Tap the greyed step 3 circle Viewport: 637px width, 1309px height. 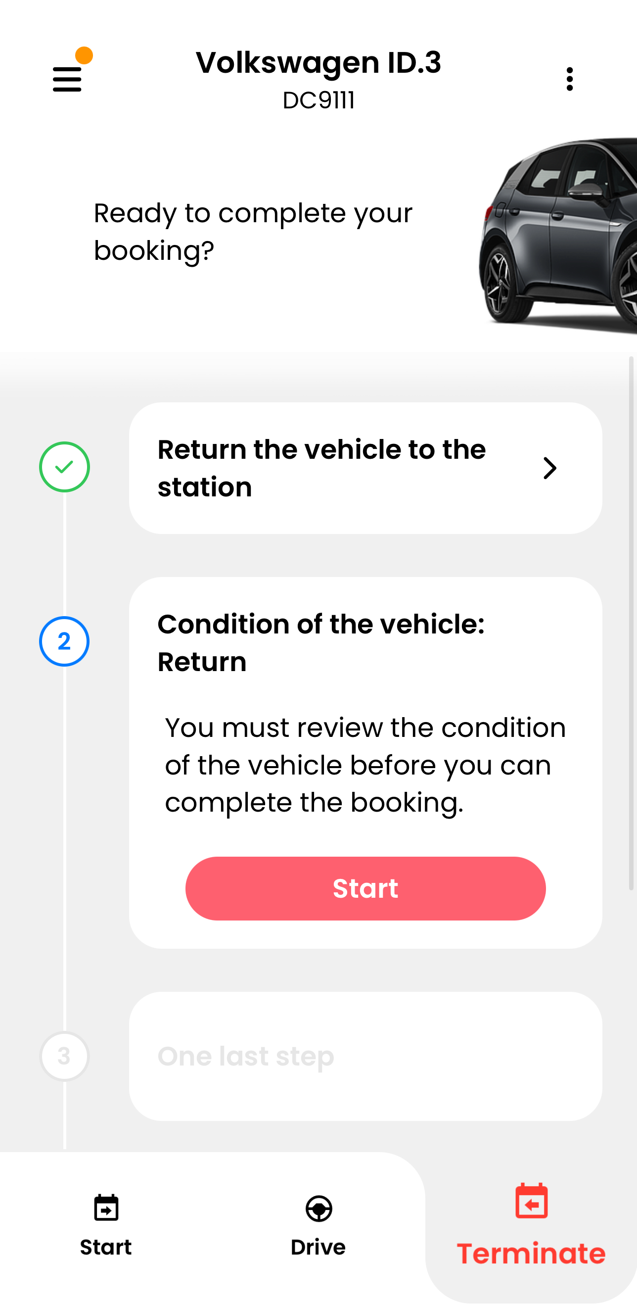64,1056
